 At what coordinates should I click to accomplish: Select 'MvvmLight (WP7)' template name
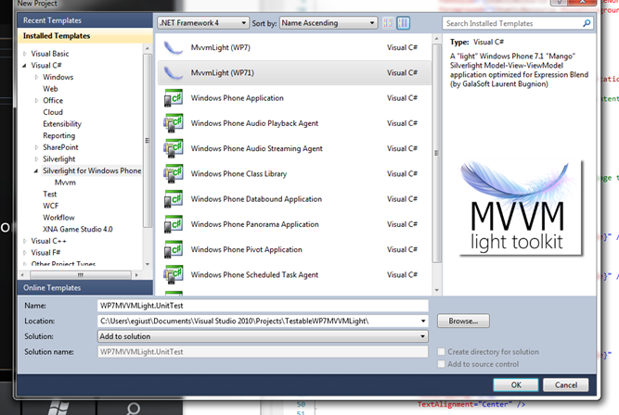220,47
